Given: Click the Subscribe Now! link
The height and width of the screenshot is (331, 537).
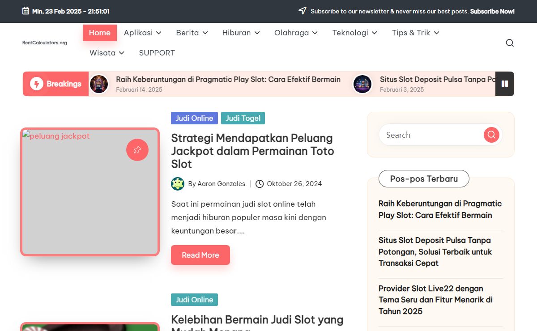Looking at the screenshot, I should coord(492,11).
